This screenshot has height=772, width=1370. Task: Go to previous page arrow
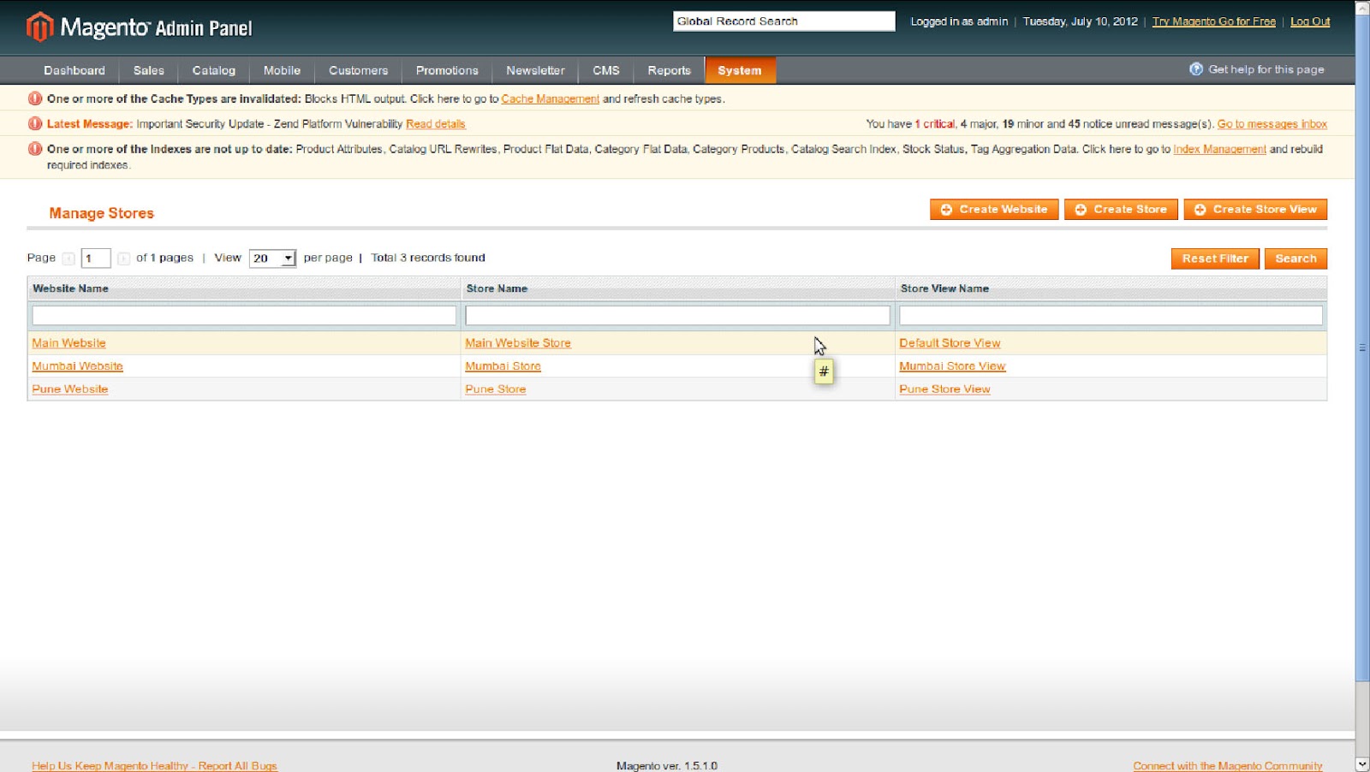pyautogui.click(x=68, y=258)
